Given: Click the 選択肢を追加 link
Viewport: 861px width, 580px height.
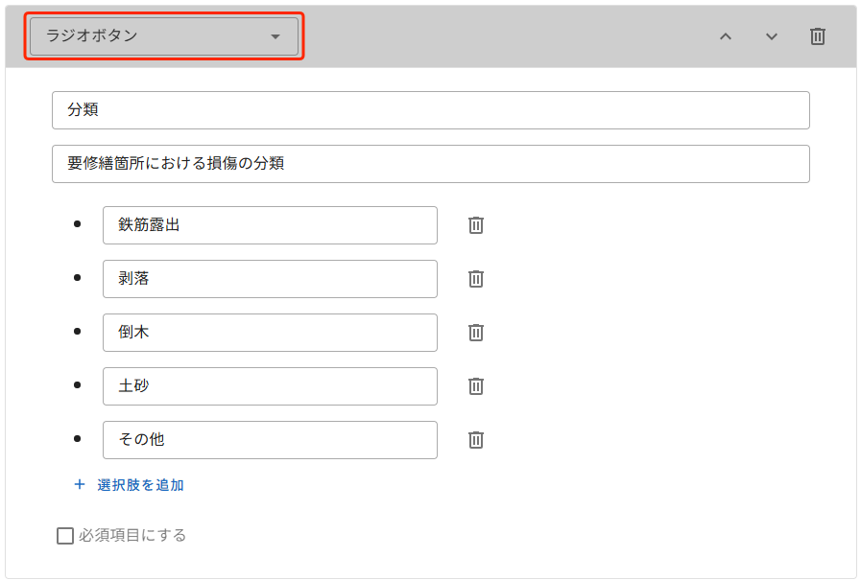Looking at the screenshot, I should tap(129, 485).
